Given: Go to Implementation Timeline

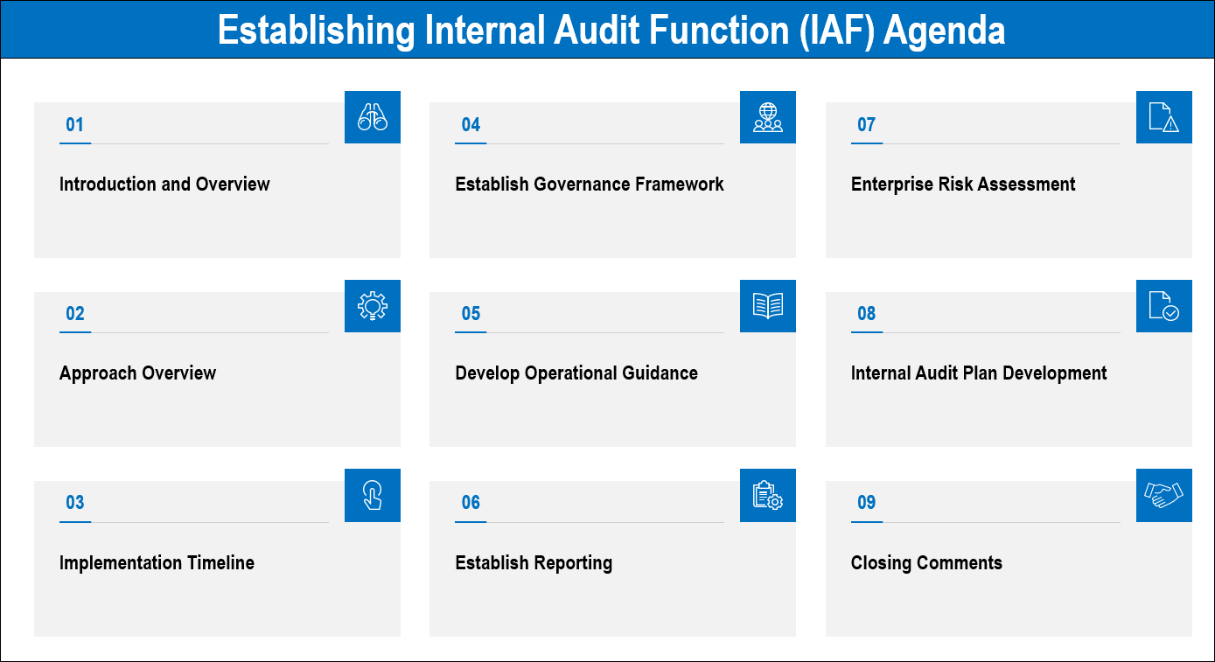Looking at the screenshot, I should [157, 563].
